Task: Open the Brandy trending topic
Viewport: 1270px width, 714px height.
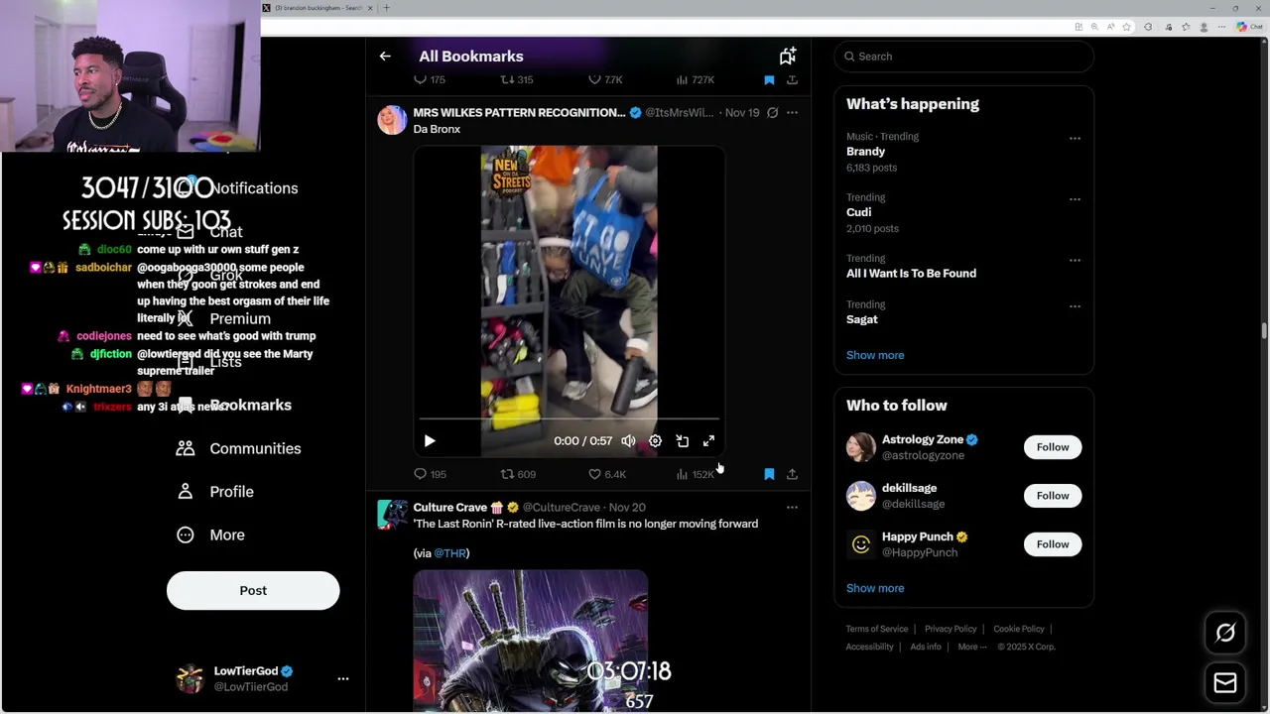Action: coord(865,152)
